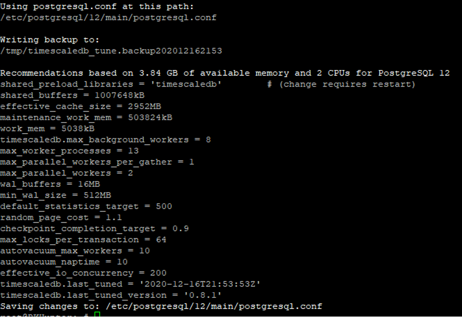Click the postgresql.conf path on line two
Screen dimensions: 462x317
click(x=108, y=18)
